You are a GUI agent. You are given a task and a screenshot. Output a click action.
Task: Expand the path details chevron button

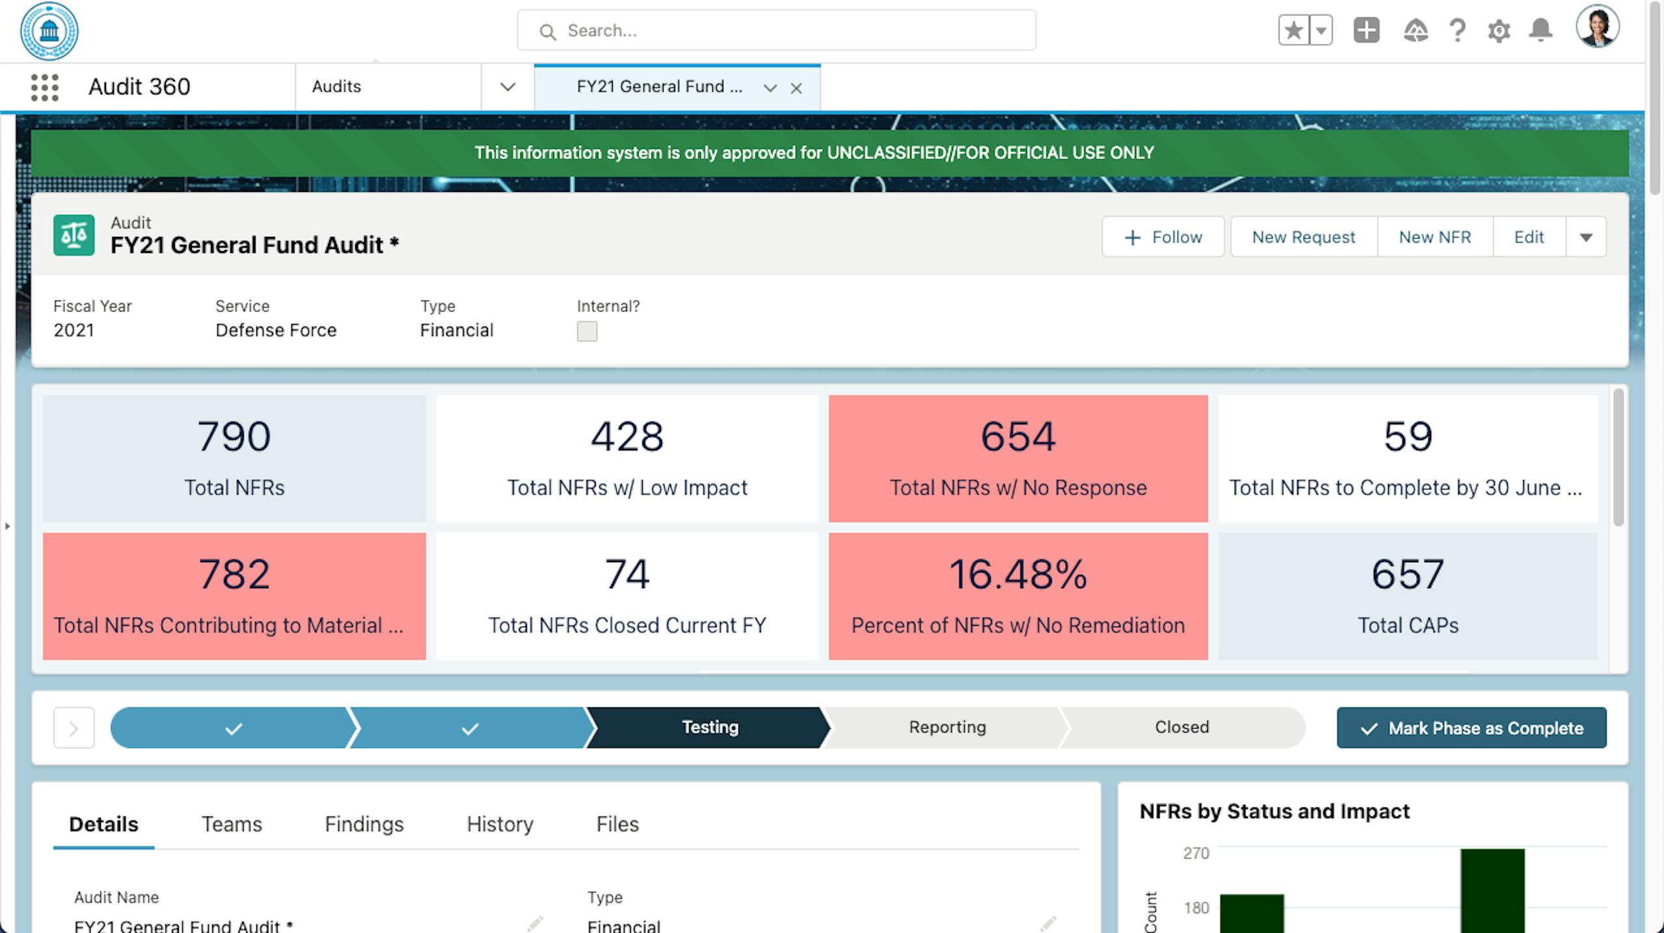pos(74,728)
